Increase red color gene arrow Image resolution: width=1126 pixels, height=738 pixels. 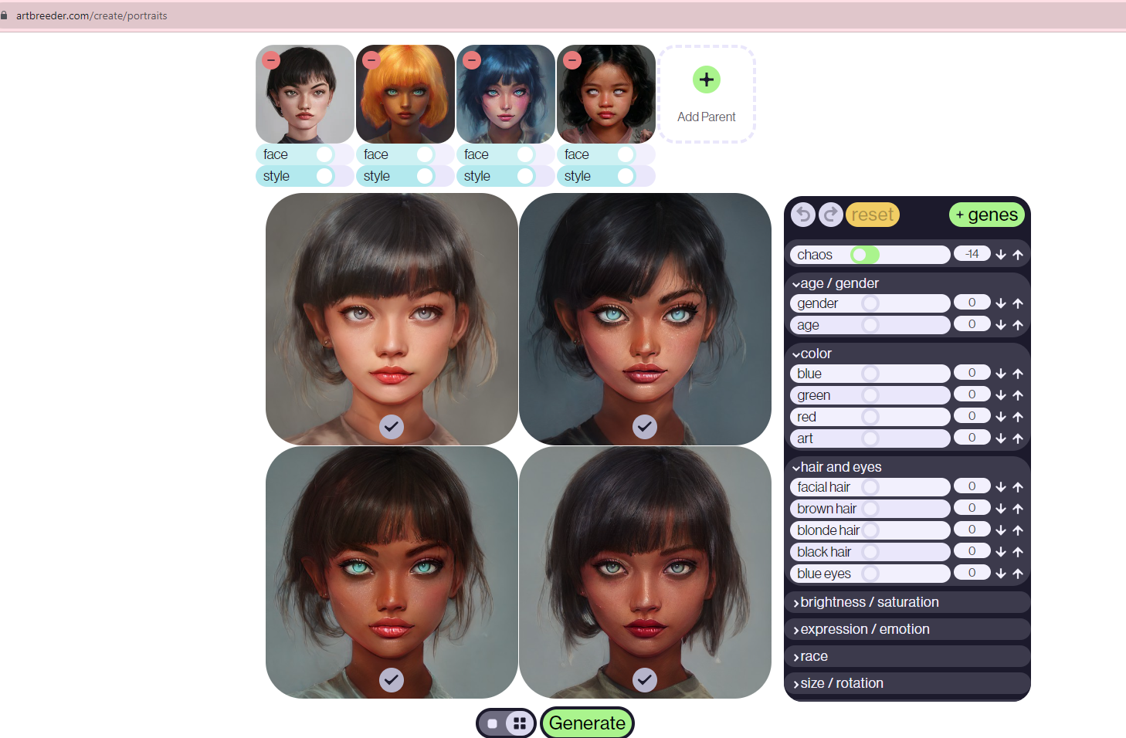click(1018, 417)
